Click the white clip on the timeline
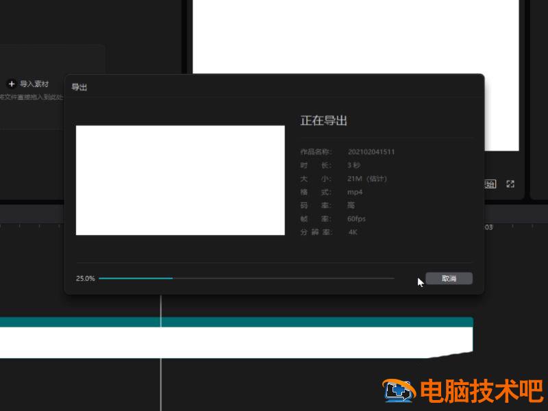The width and height of the screenshot is (548, 411). [240, 339]
